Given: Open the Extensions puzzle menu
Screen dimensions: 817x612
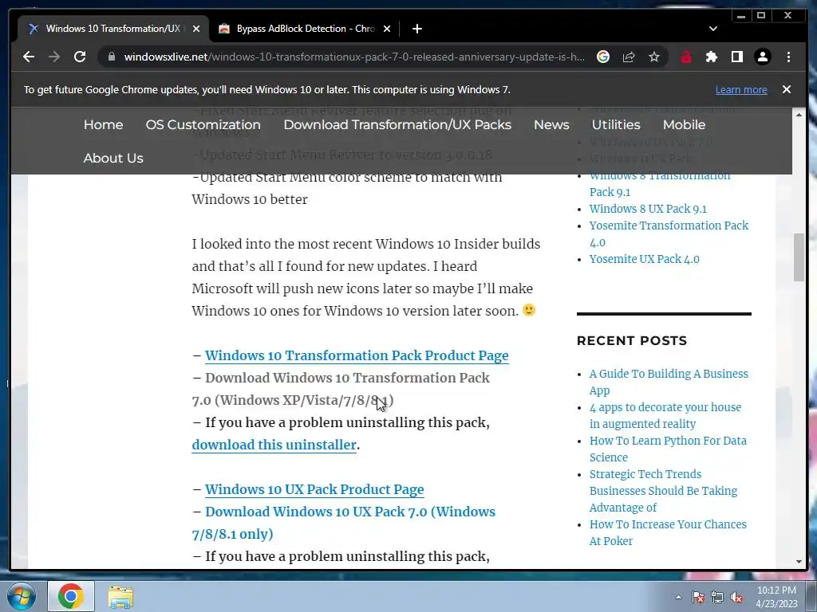Looking at the screenshot, I should click(x=711, y=57).
